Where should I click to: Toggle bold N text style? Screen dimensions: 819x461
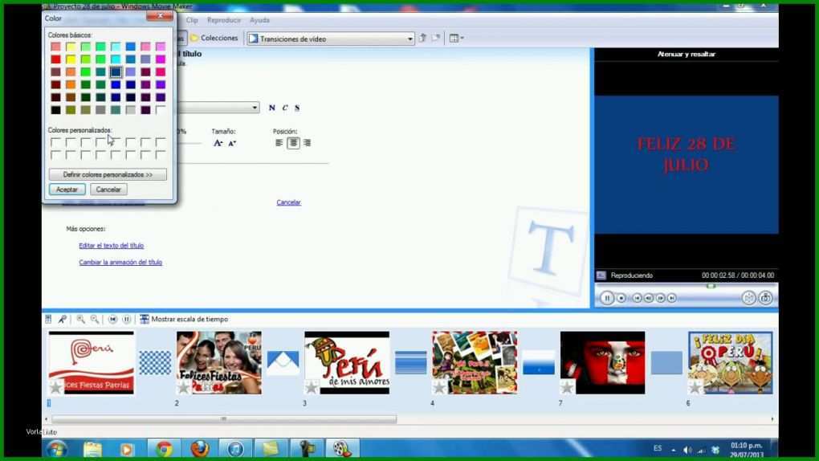(271, 108)
